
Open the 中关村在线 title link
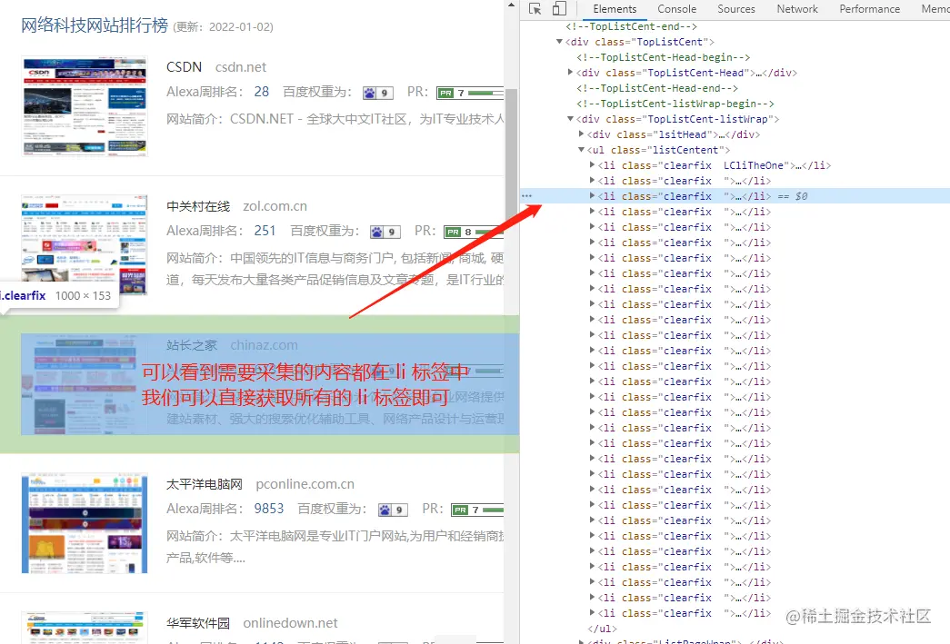(x=198, y=206)
